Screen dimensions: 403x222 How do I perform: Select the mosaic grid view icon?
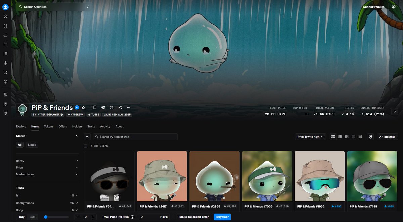pos(347,137)
